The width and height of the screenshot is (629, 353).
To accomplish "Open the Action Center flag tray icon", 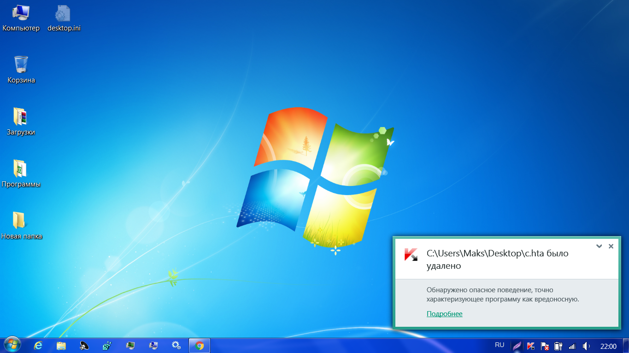I will point(545,346).
